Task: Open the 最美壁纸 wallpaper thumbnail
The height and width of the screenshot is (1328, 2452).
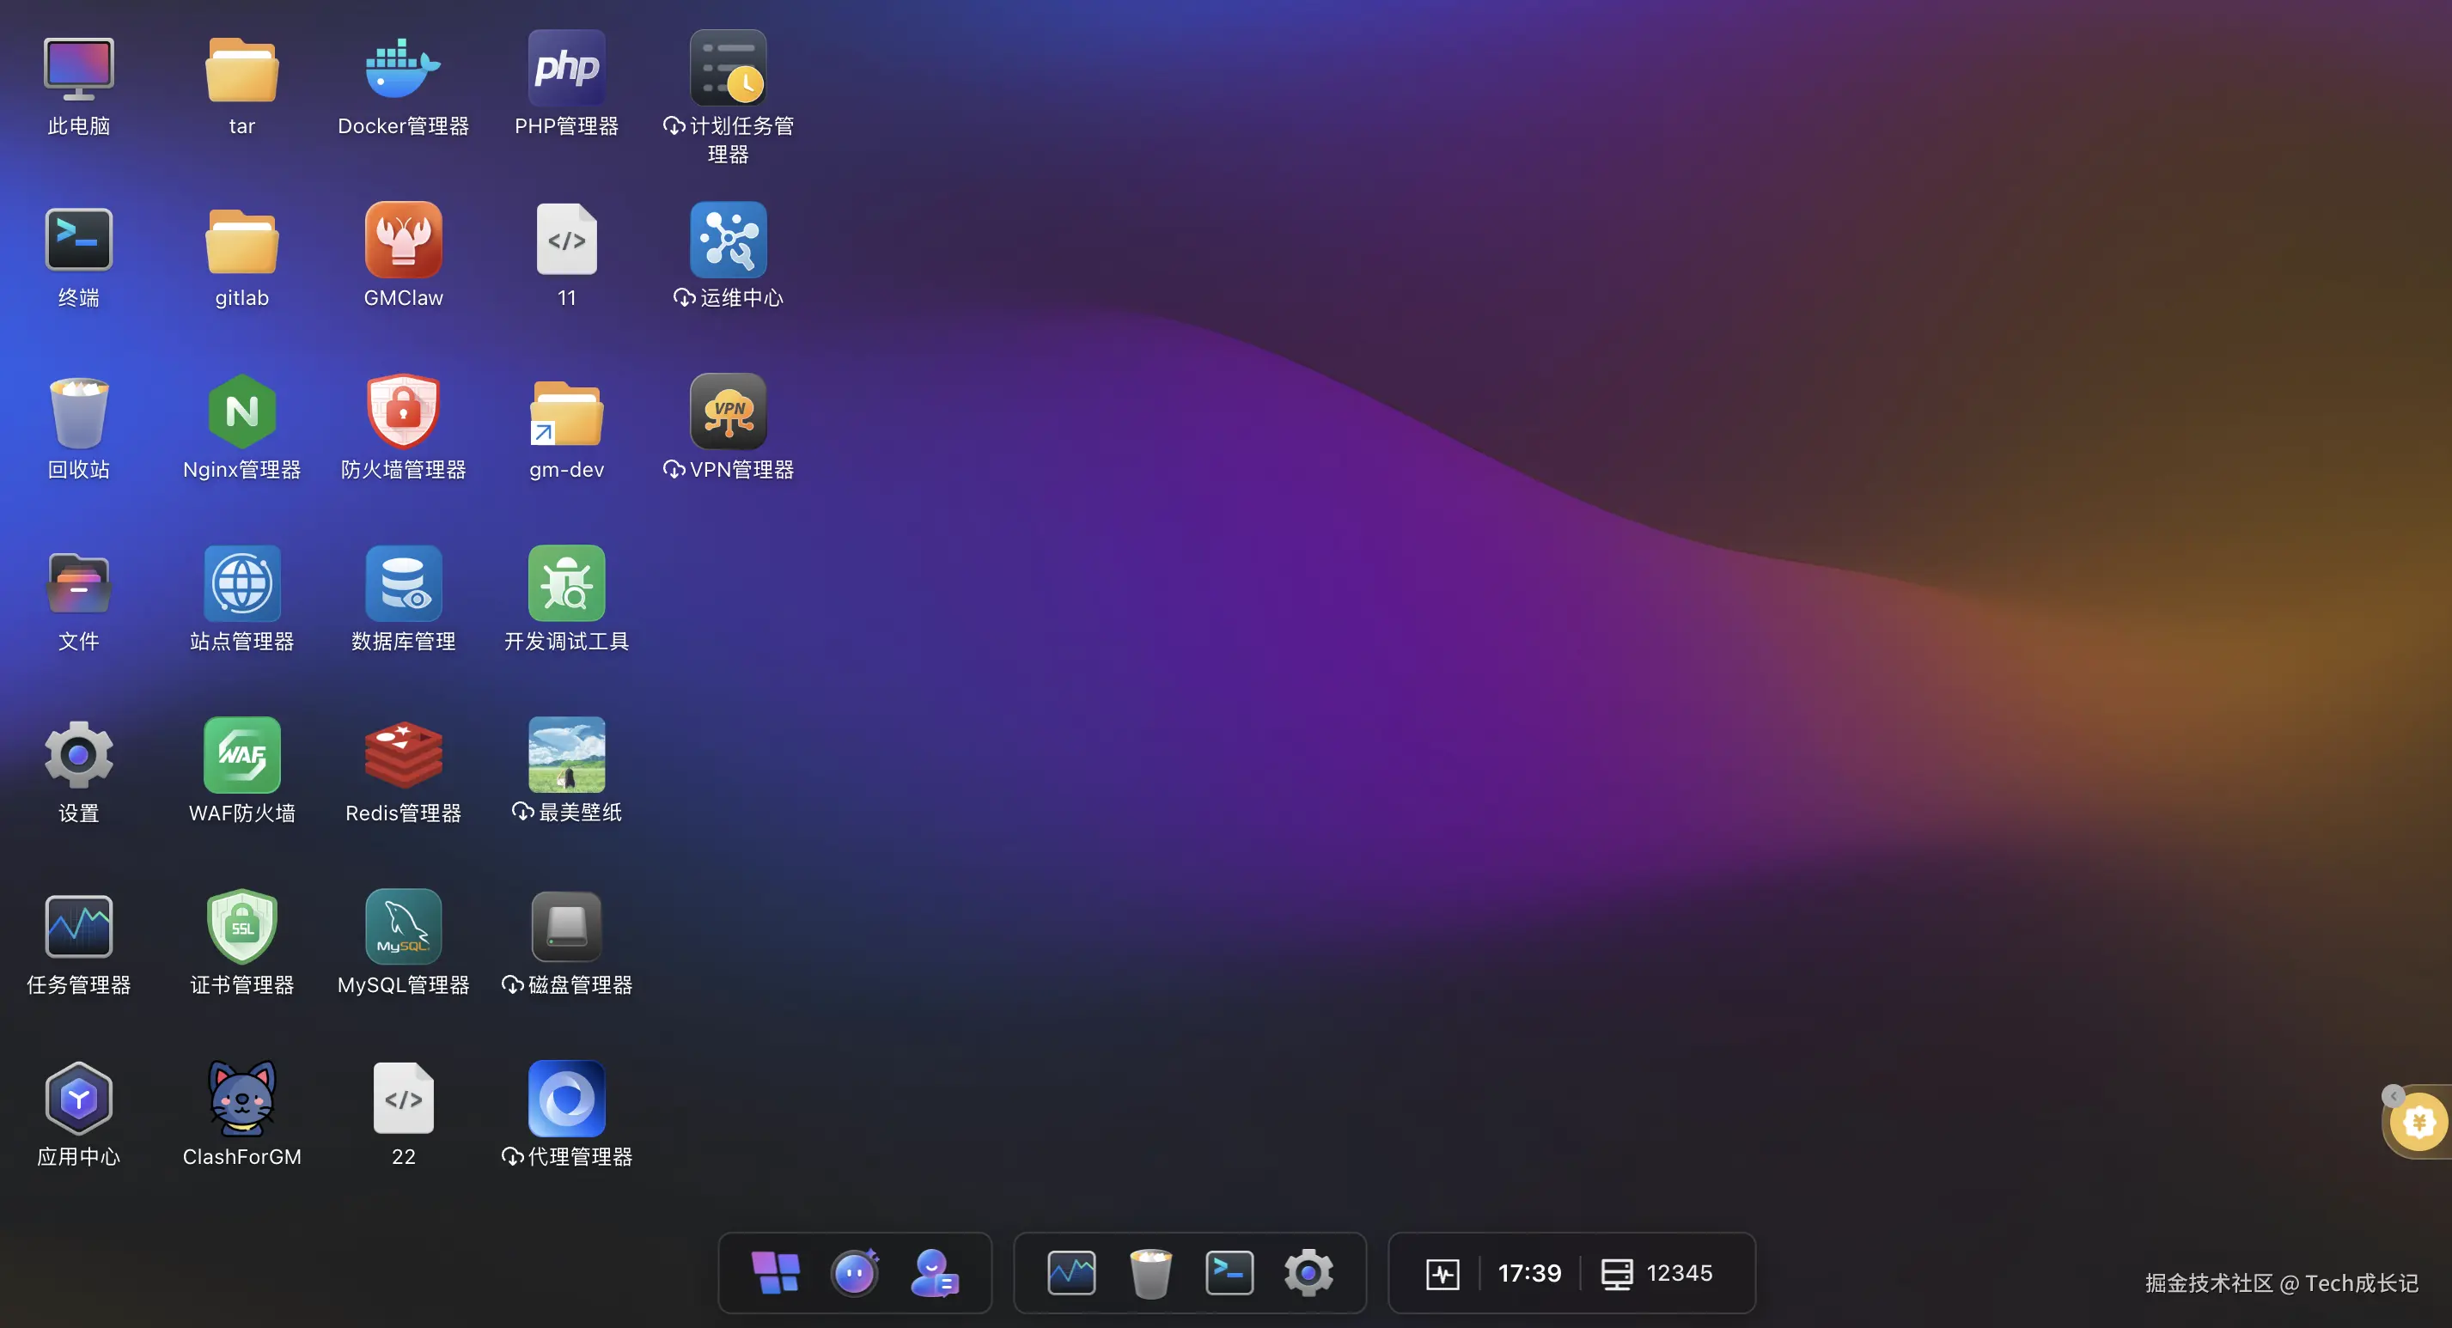Action: tap(566, 755)
